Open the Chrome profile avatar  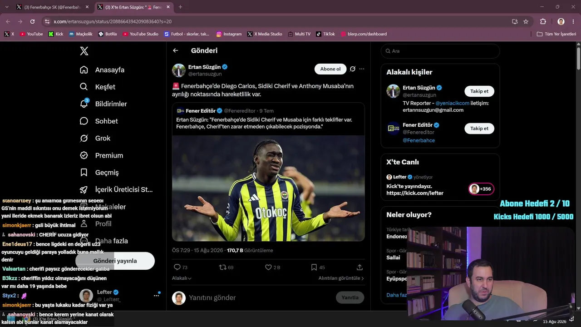(561, 21)
